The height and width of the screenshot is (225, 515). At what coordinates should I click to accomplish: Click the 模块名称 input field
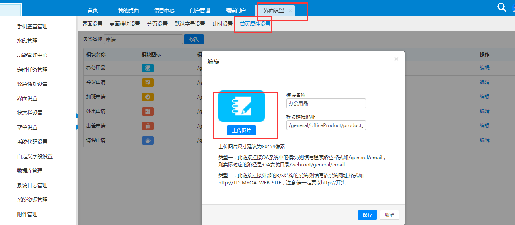[326, 104]
